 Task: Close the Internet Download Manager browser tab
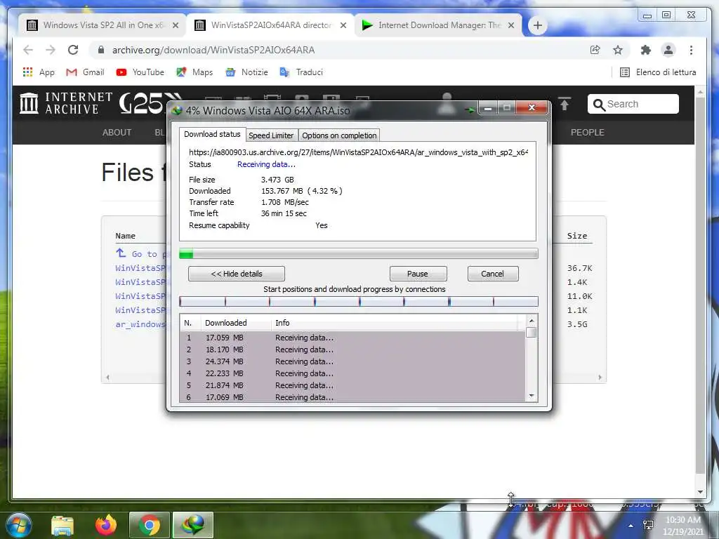point(511,25)
